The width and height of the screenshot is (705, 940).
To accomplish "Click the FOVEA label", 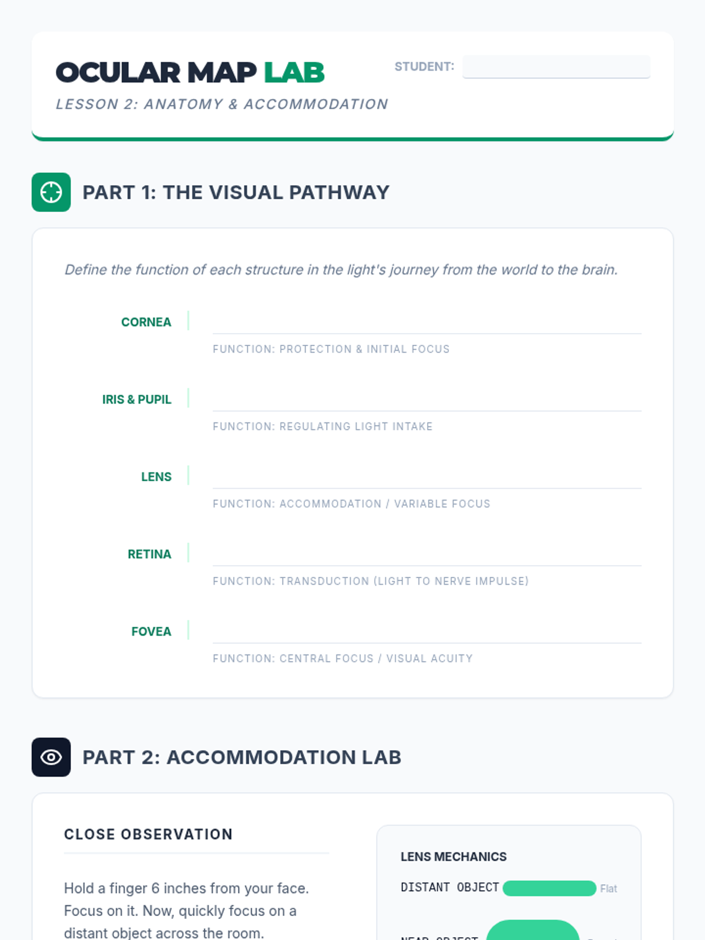I will (151, 632).
